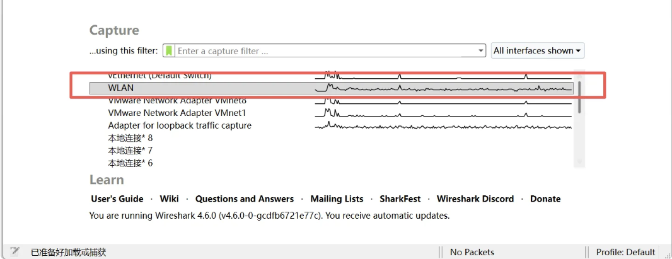Select the 本地连接* 8 interface
The image size is (672, 259).
[130, 138]
